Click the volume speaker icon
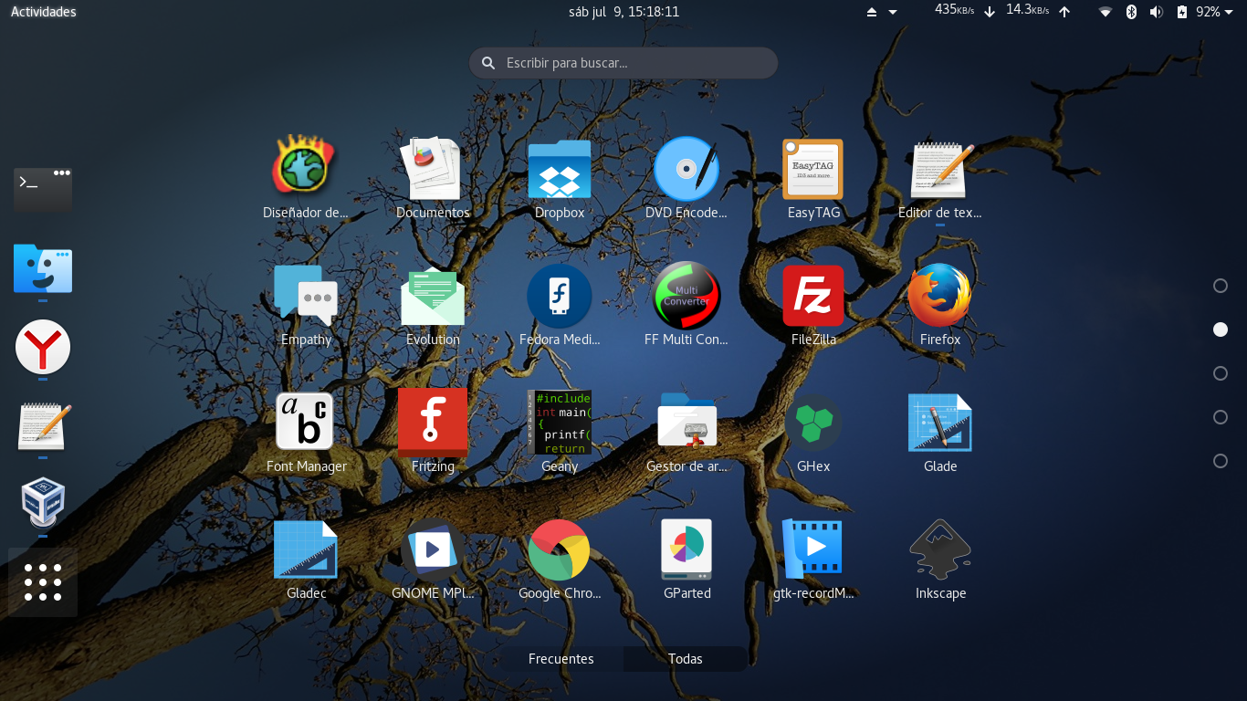Screen dimensions: 1247x701 1157,12
